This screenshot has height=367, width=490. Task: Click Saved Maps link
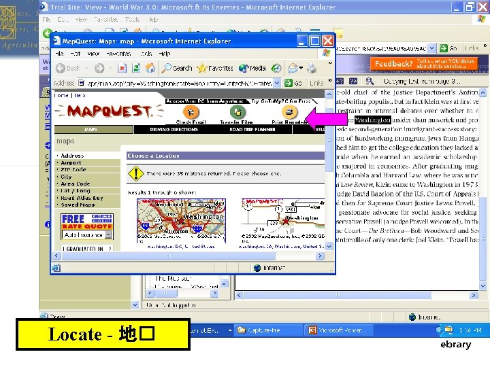coord(78,205)
